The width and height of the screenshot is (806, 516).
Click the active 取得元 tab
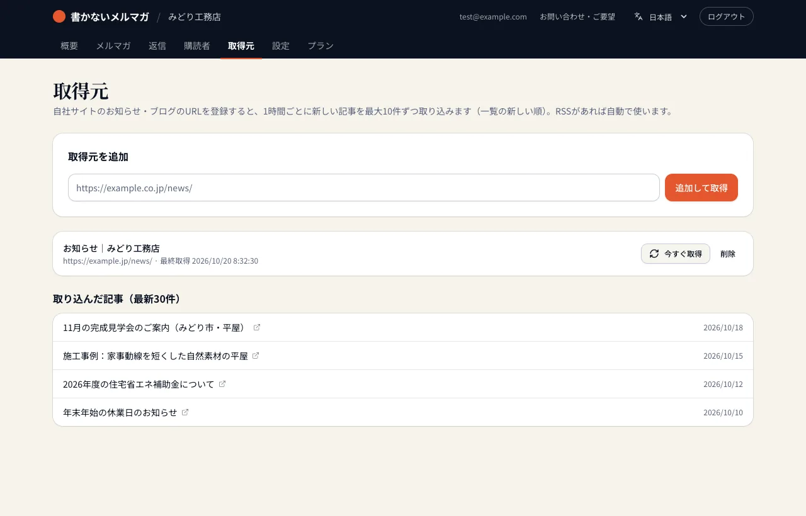click(x=241, y=46)
